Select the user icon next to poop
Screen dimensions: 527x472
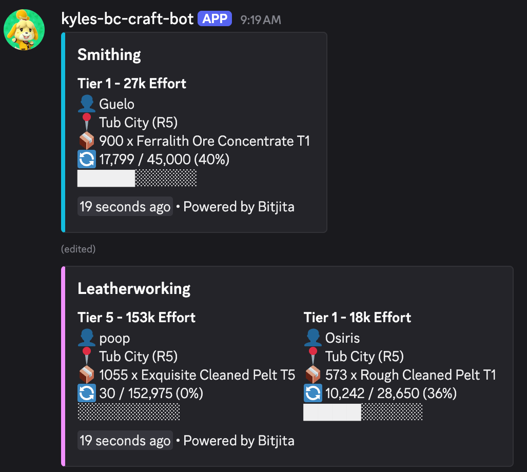pyautogui.click(x=87, y=338)
